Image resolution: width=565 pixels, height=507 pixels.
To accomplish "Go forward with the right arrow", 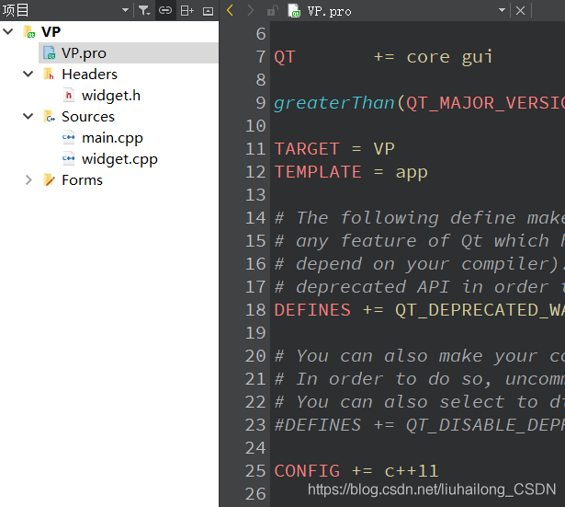I will click(251, 10).
